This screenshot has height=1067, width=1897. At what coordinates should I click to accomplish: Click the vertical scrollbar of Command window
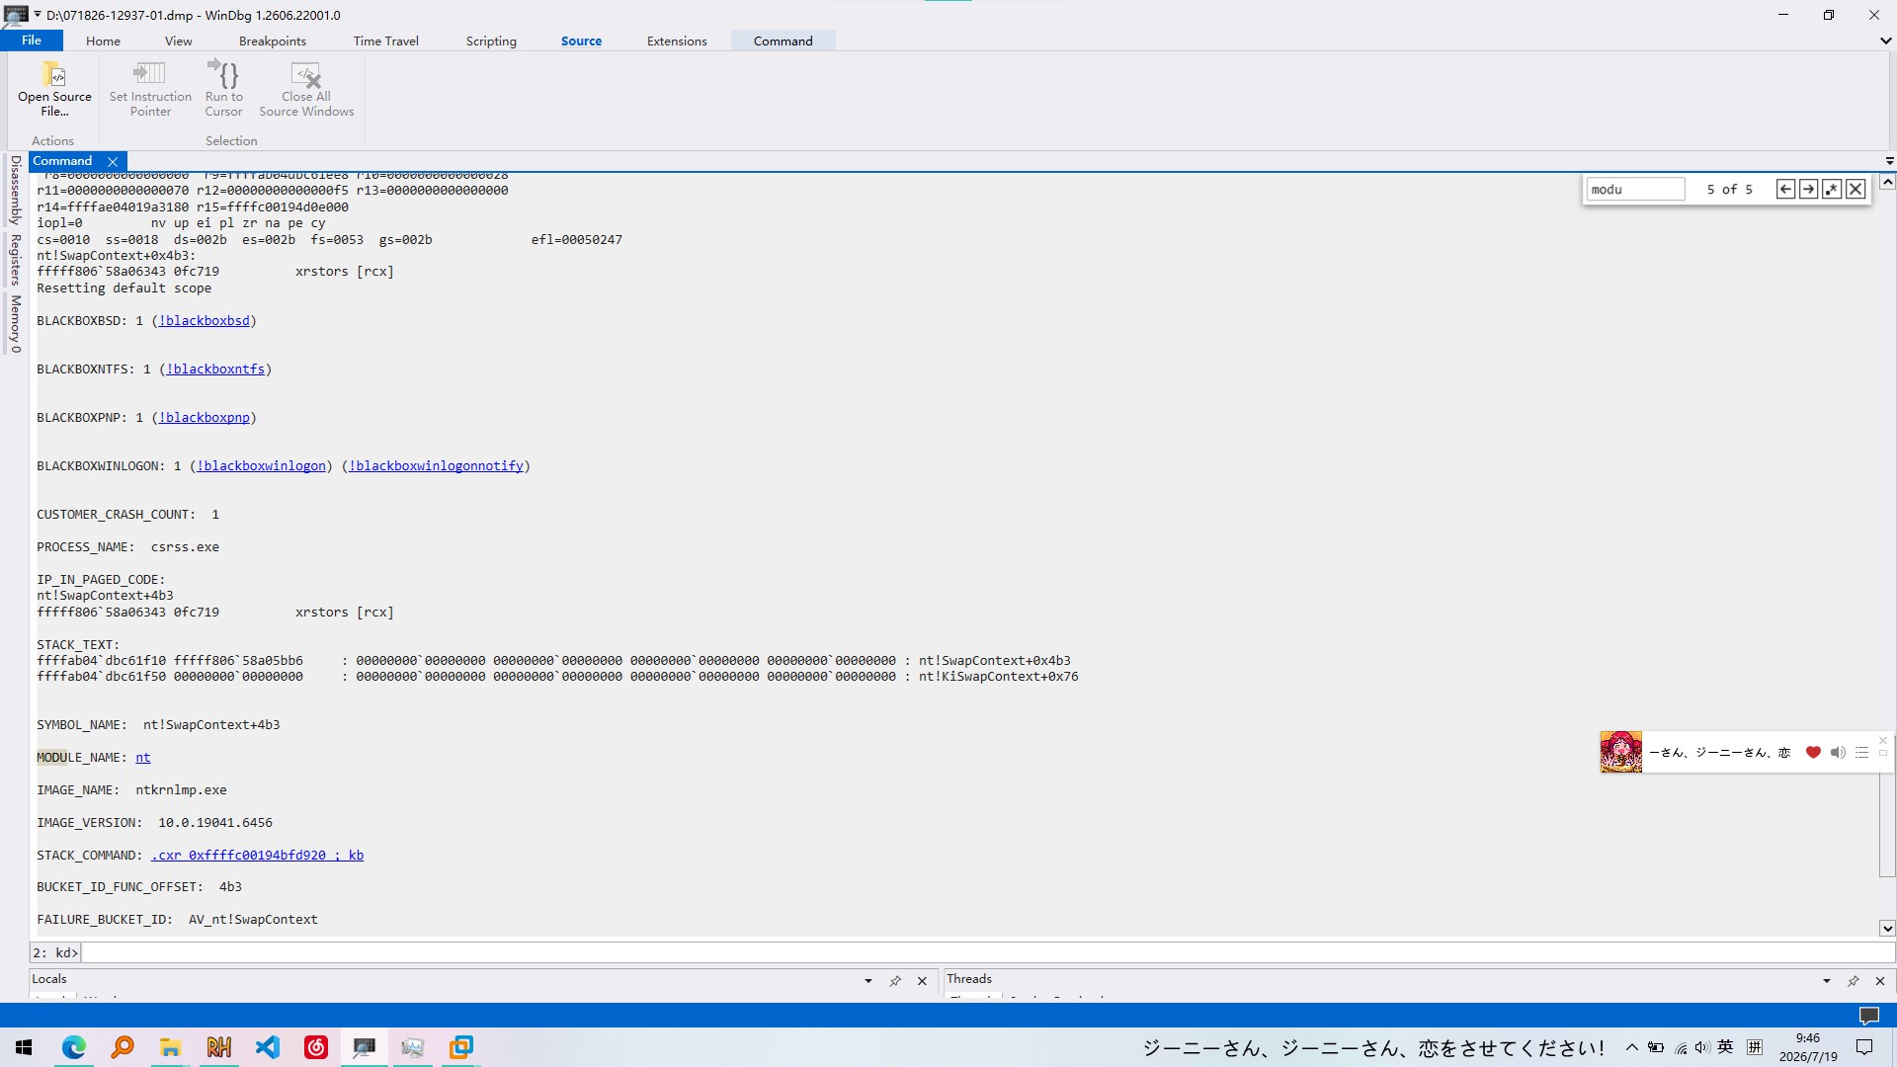click(x=1887, y=553)
